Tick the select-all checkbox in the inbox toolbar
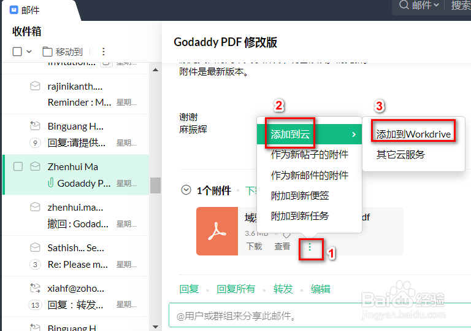Image resolution: width=471 pixels, height=331 pixels. pos(17,52)
